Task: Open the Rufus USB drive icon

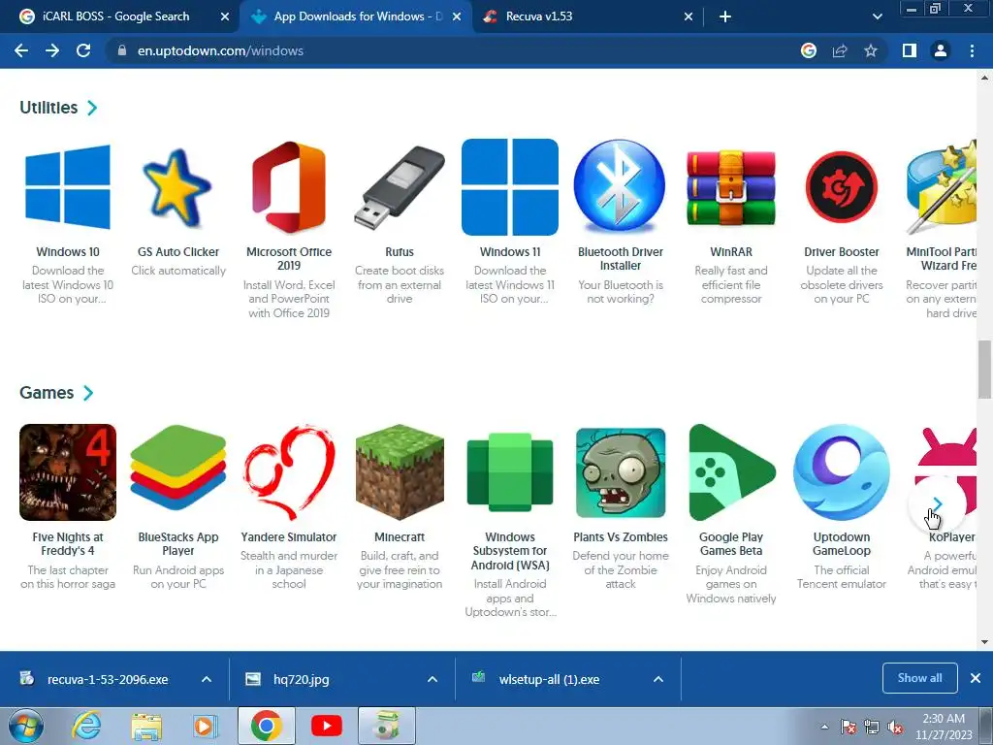Action: tap(400, 187)
